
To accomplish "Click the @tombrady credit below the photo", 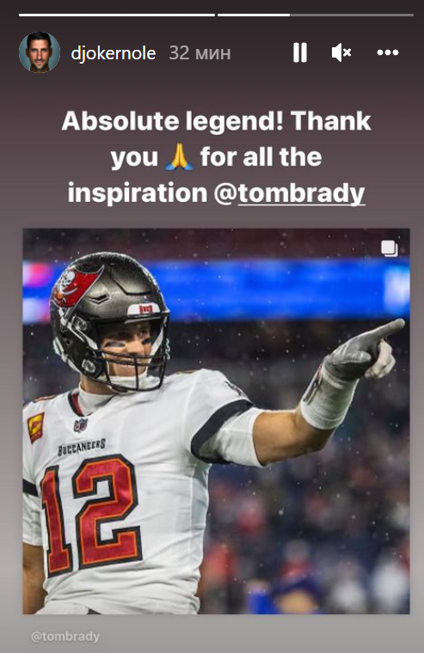I will (65, 636).
